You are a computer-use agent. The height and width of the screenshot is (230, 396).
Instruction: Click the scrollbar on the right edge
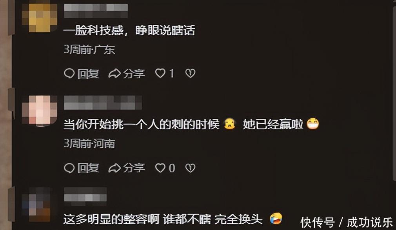394,93
